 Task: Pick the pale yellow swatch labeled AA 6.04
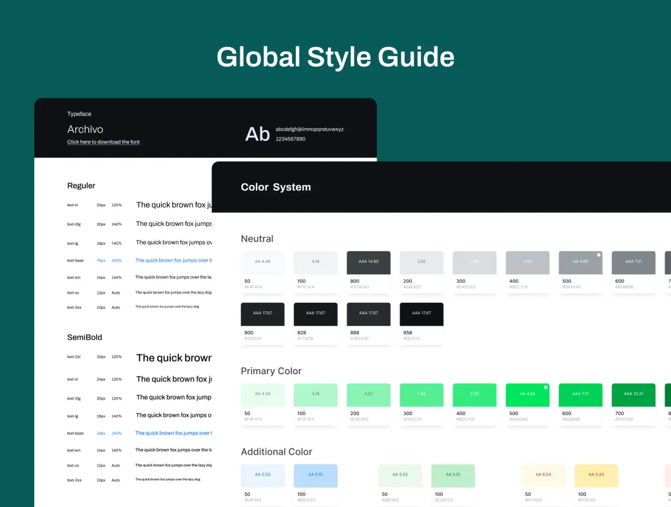(x=543, y=475)
